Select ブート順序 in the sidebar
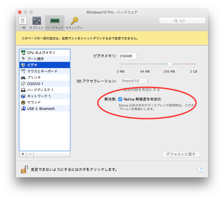The width and height of the screenshot is (224, 200). [x=45, y=59]
